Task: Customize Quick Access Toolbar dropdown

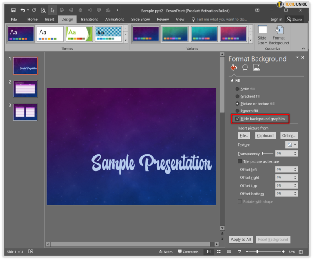Action: point(117,10)
